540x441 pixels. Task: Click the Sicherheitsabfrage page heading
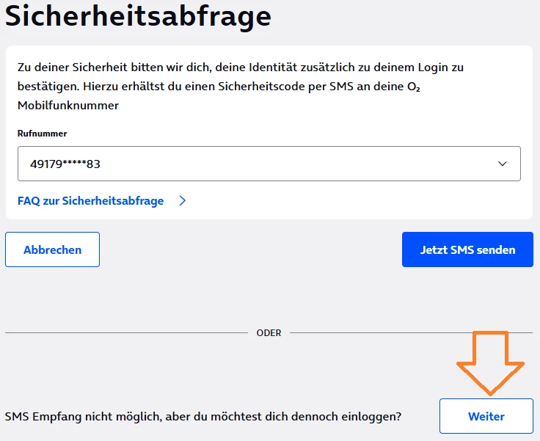[138, 15]
